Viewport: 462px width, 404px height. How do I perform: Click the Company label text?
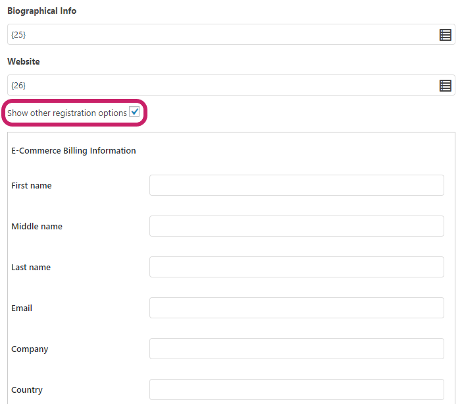pyautogui.click(x=30, y=349)
